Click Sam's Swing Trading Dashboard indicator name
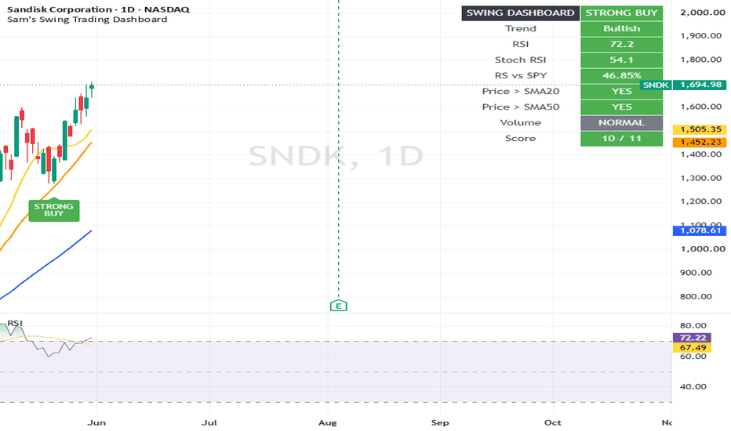The height and width of the screenshot is (431, 731). [87, 20]
